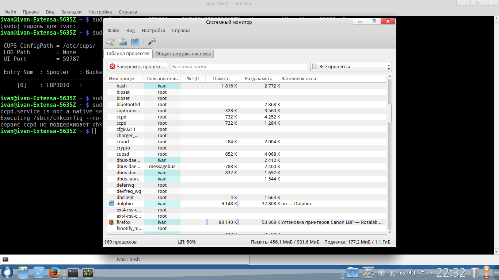Launch Firefox from the taskbar
499x280 pixels.
pyautogui.click(x=54, y=272)
